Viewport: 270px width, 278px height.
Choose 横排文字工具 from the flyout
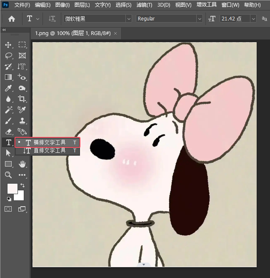point(47,142)
